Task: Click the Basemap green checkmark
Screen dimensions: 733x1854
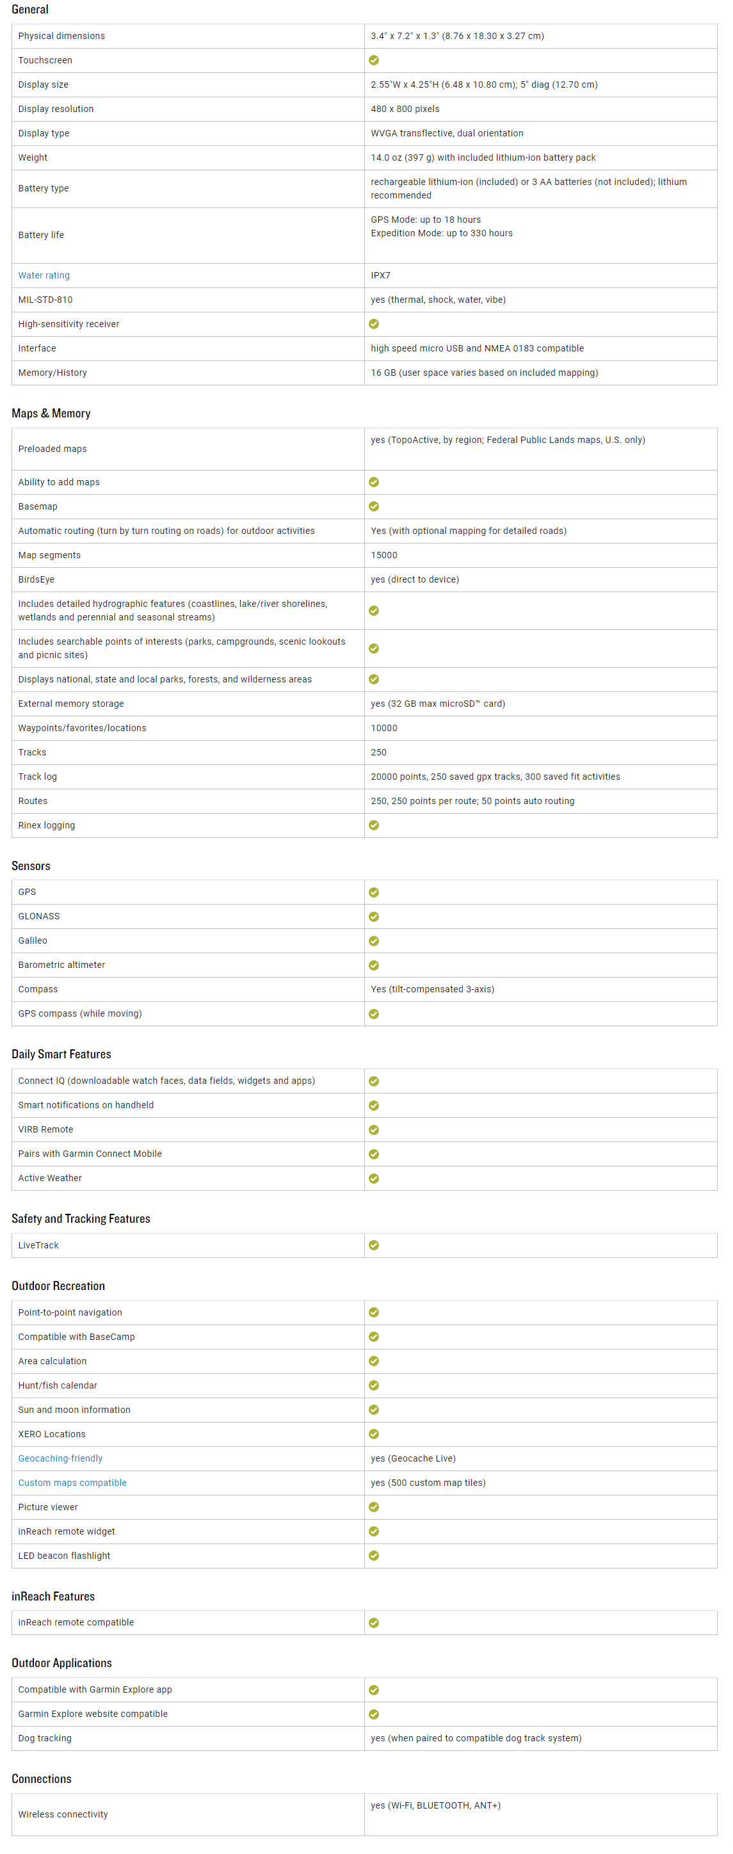Action: tap(374, 506)
